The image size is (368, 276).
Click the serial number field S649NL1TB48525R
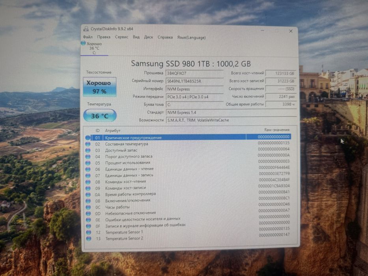[x=194, y=81]
